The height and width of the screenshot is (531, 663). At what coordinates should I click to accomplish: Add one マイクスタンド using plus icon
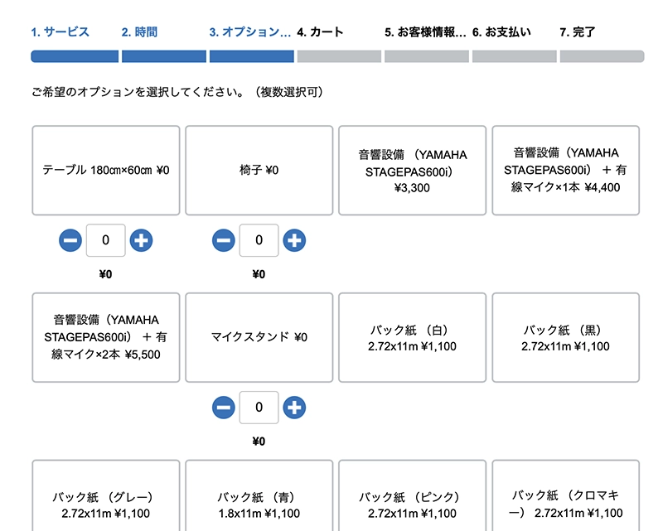tap(294, 407)
